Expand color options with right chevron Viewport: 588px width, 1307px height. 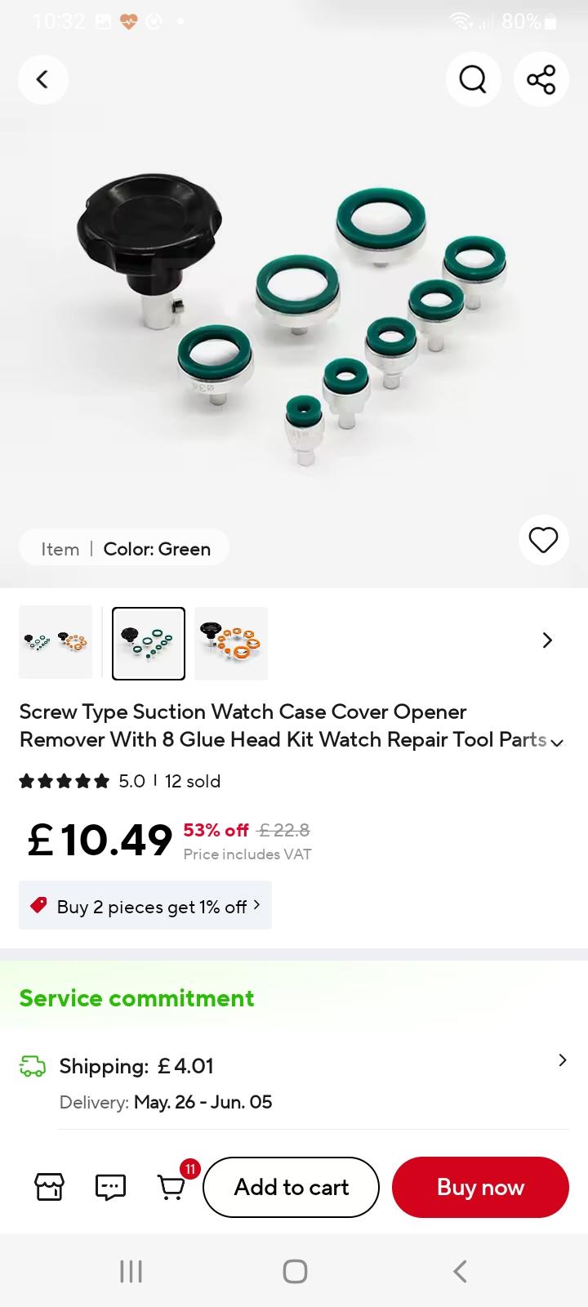[x=547, y=640]
